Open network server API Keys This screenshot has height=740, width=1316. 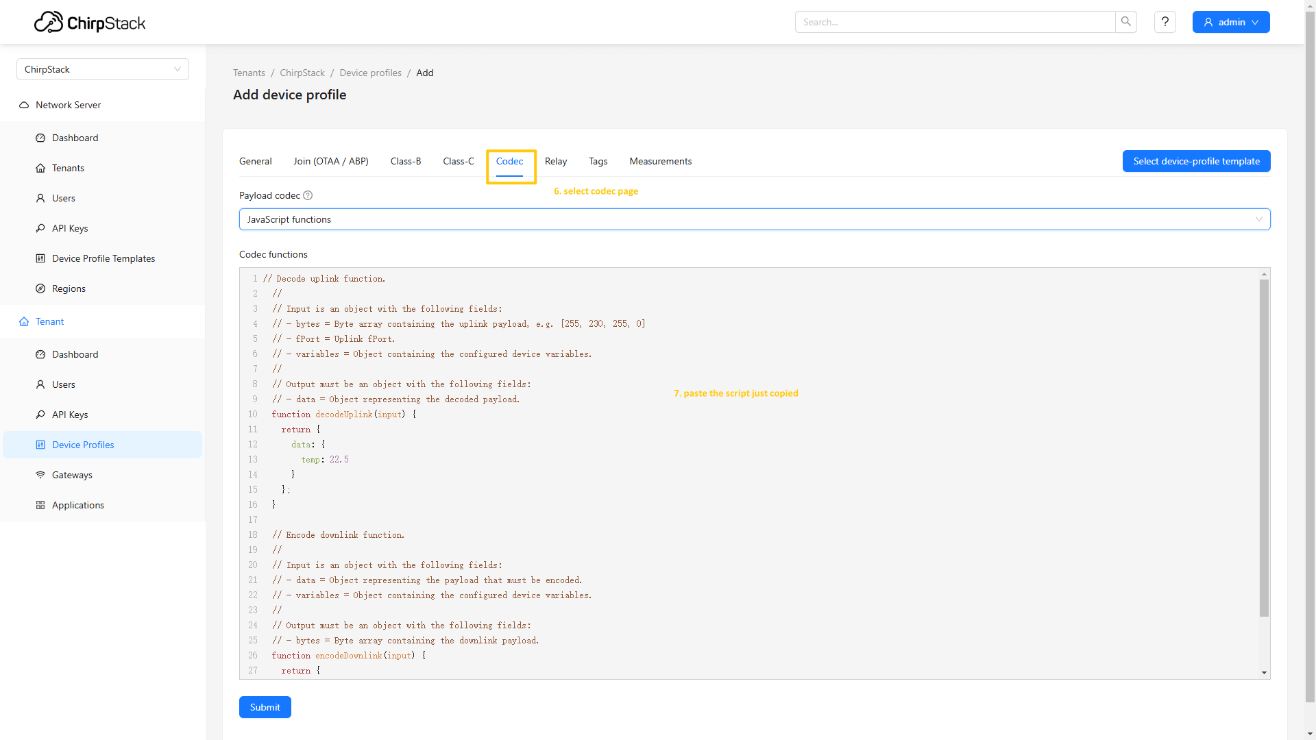(x=70, y=228)
